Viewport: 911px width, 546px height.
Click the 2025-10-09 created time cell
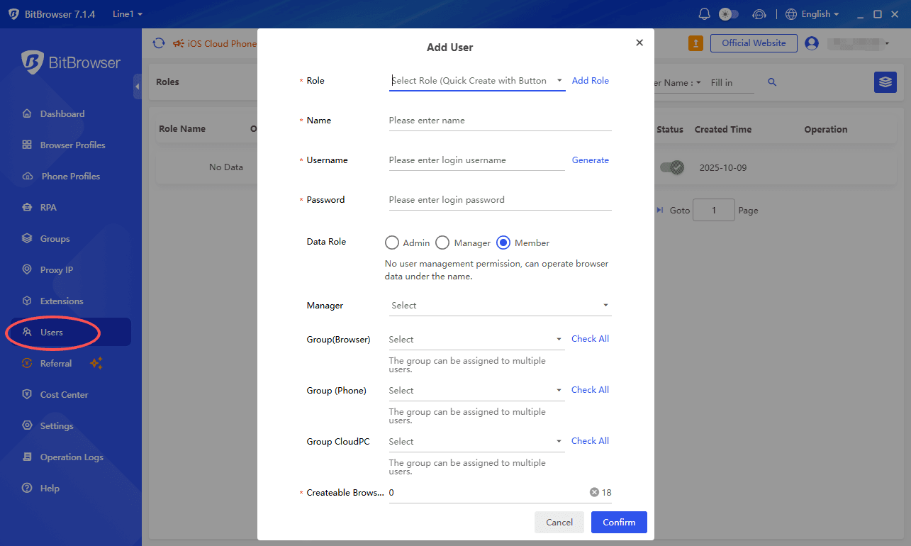722,168
